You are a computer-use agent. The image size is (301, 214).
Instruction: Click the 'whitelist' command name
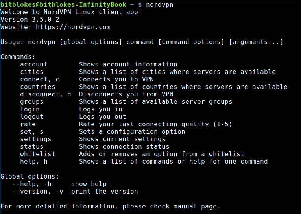(38, 154)
